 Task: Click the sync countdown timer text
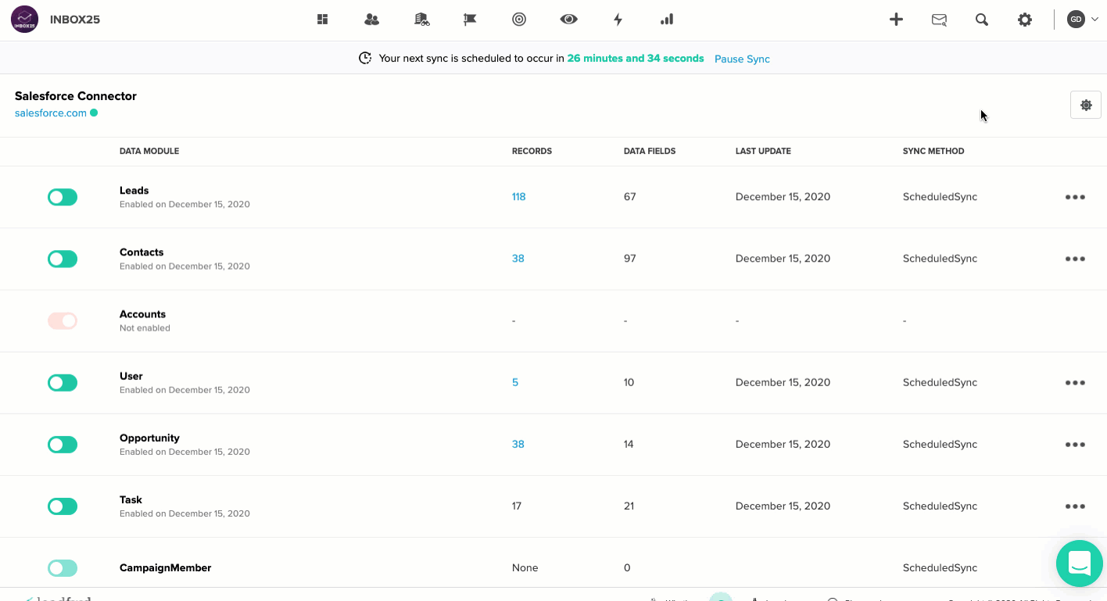click(636, 59)
